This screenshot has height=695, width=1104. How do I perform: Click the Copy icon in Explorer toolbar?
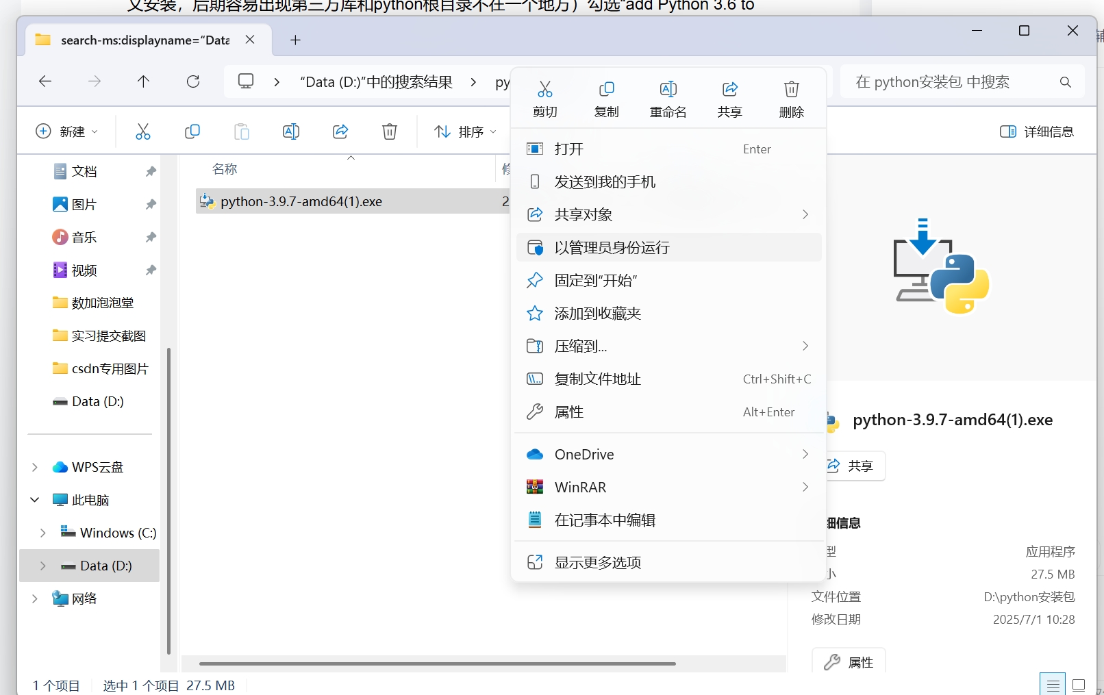click(192, 131)
